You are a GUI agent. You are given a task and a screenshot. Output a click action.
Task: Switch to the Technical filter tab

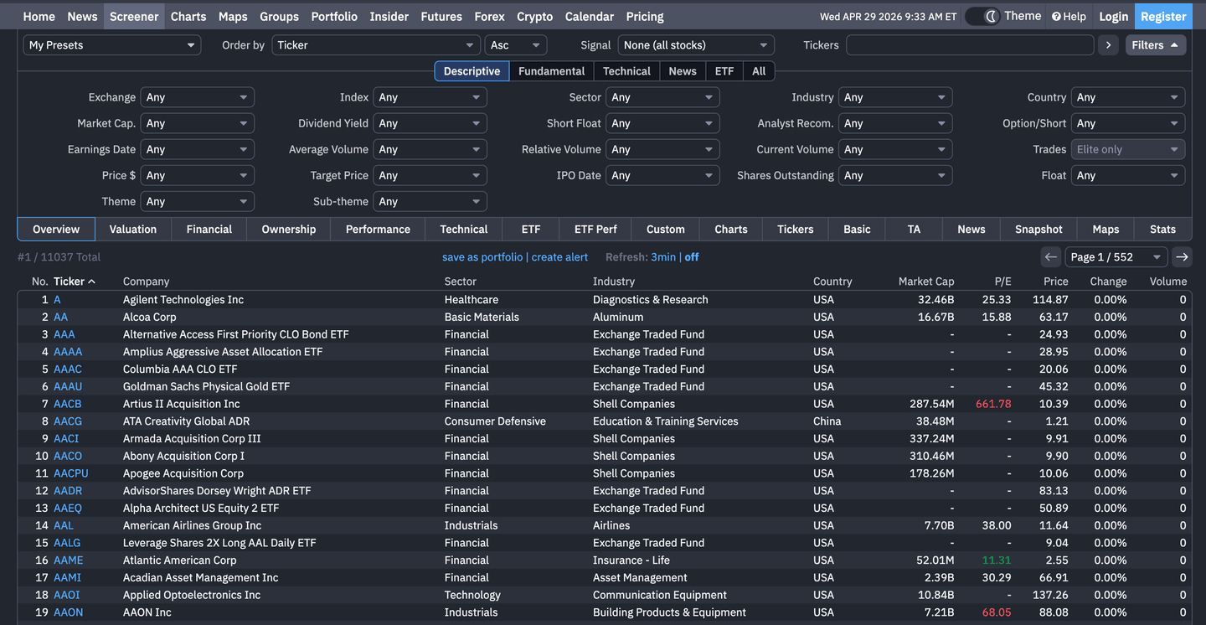626,71
